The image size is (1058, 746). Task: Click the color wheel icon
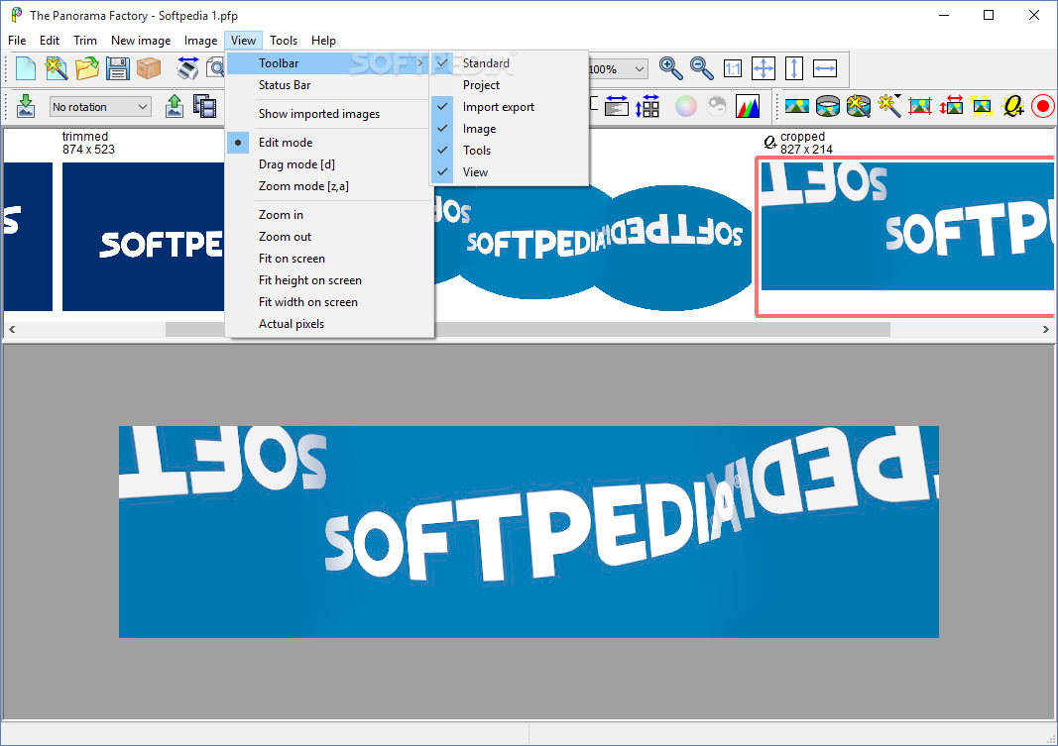pyautogui.click(x=685, y=106)
